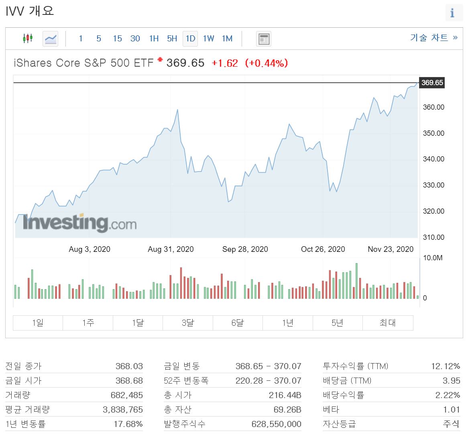Select the 1M timeframe
The width and height of the screenshot is (470, 435).
(227, 39)
